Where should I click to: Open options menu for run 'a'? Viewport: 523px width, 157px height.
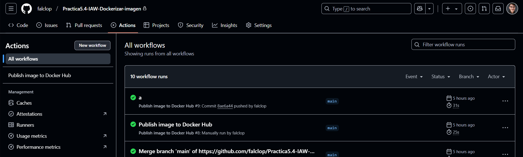click(x=505, y=101)
